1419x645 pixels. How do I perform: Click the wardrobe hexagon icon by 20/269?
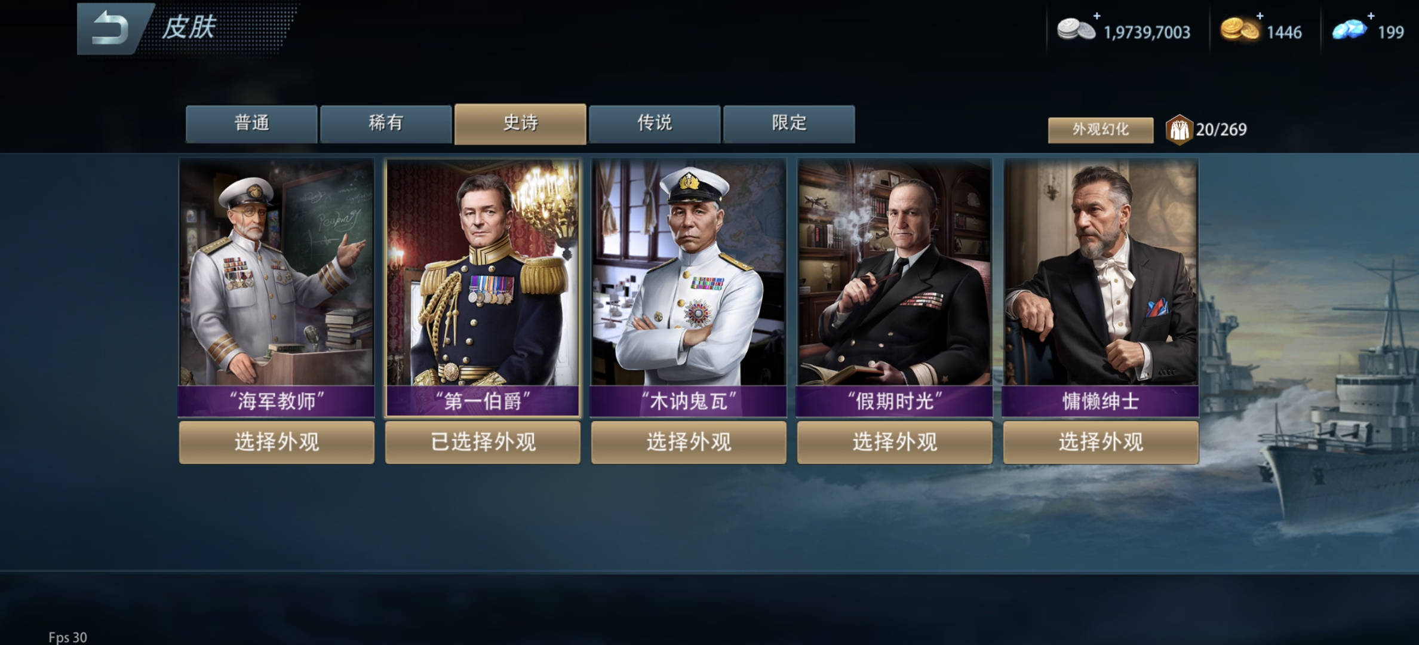coord(1179,130)
